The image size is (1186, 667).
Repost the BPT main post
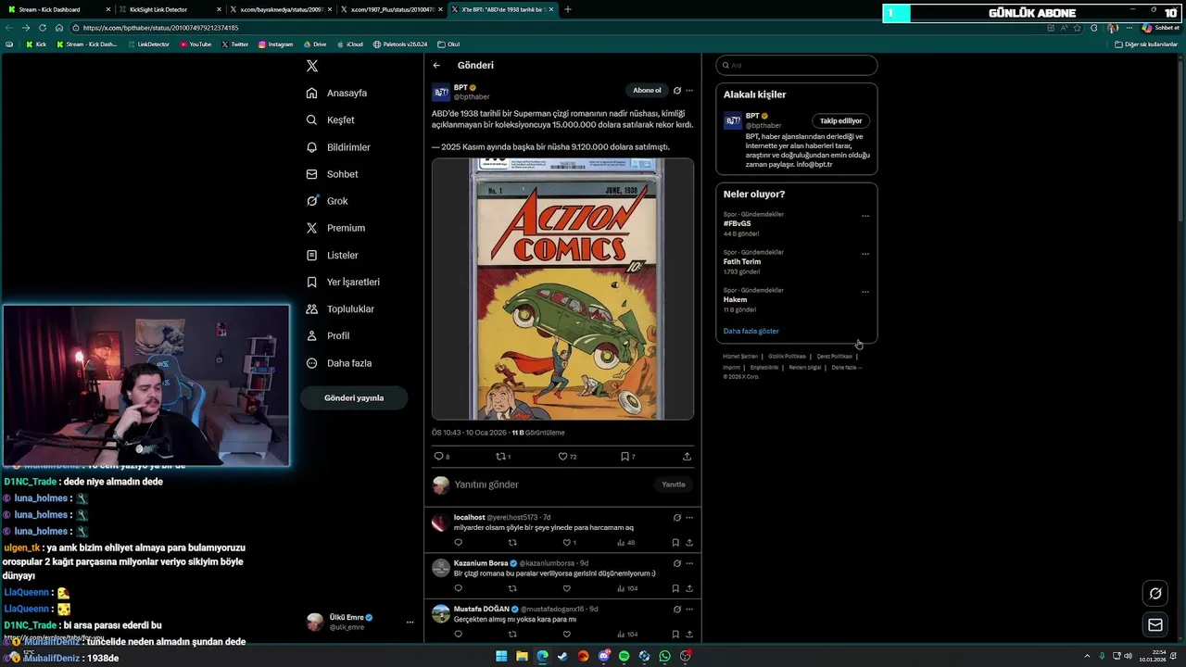(x=501, y=456)
